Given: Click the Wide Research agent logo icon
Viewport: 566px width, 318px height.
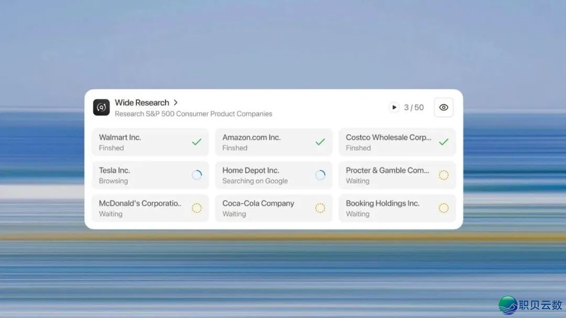Looking at the screenshot, I should (101, 107).
